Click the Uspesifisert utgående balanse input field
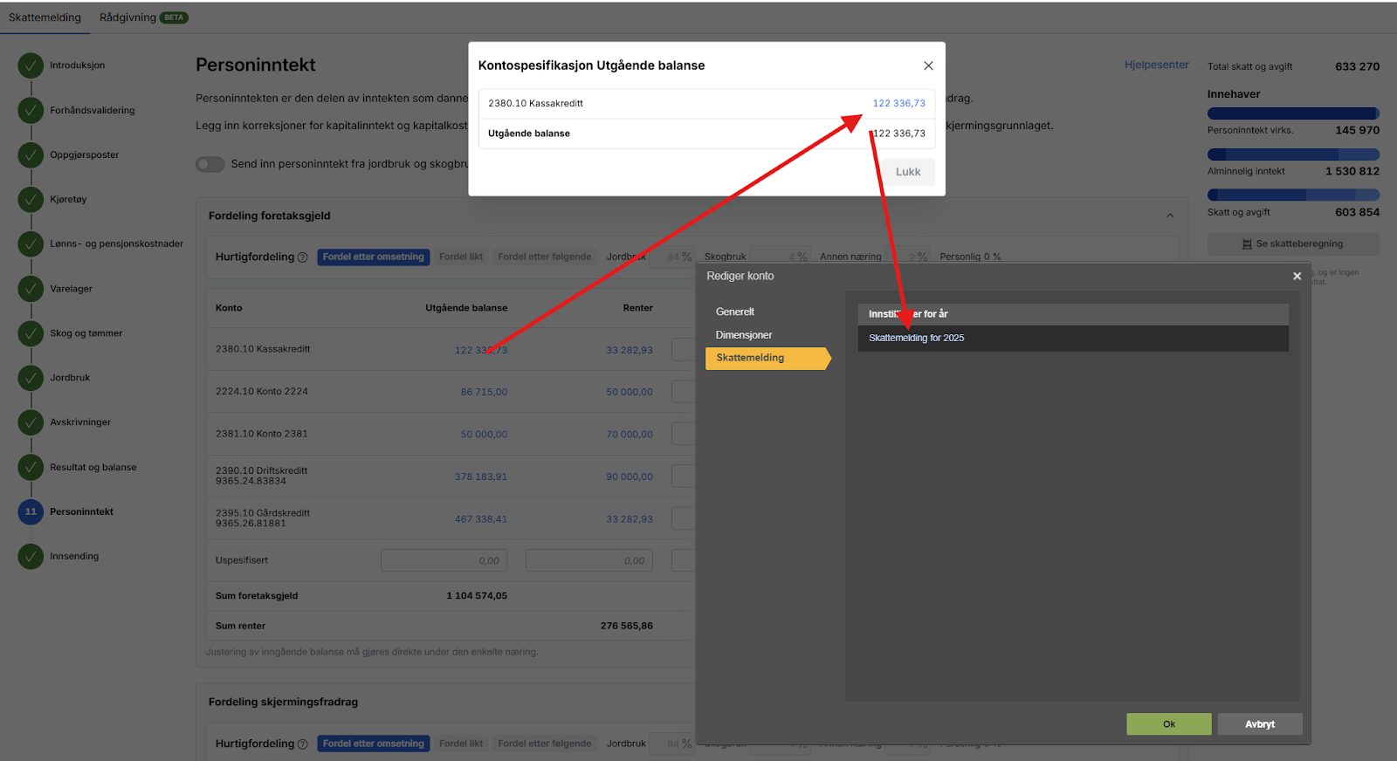 [x=444, y=561]
